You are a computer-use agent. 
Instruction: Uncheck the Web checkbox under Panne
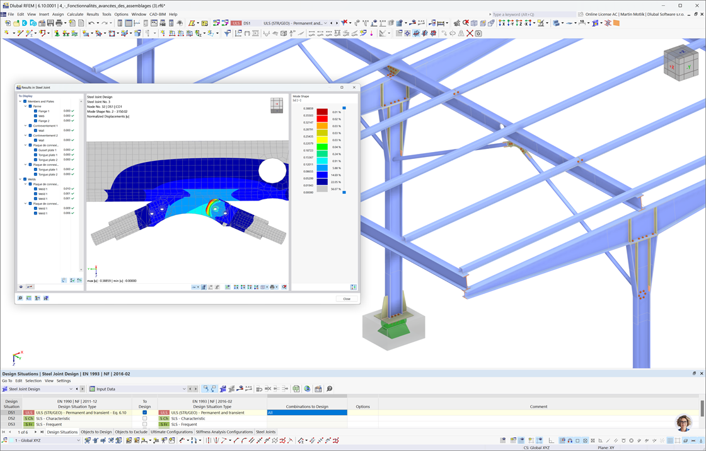pos(35,115)
